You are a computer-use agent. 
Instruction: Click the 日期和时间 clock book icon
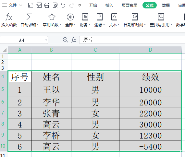coord(135,17)
